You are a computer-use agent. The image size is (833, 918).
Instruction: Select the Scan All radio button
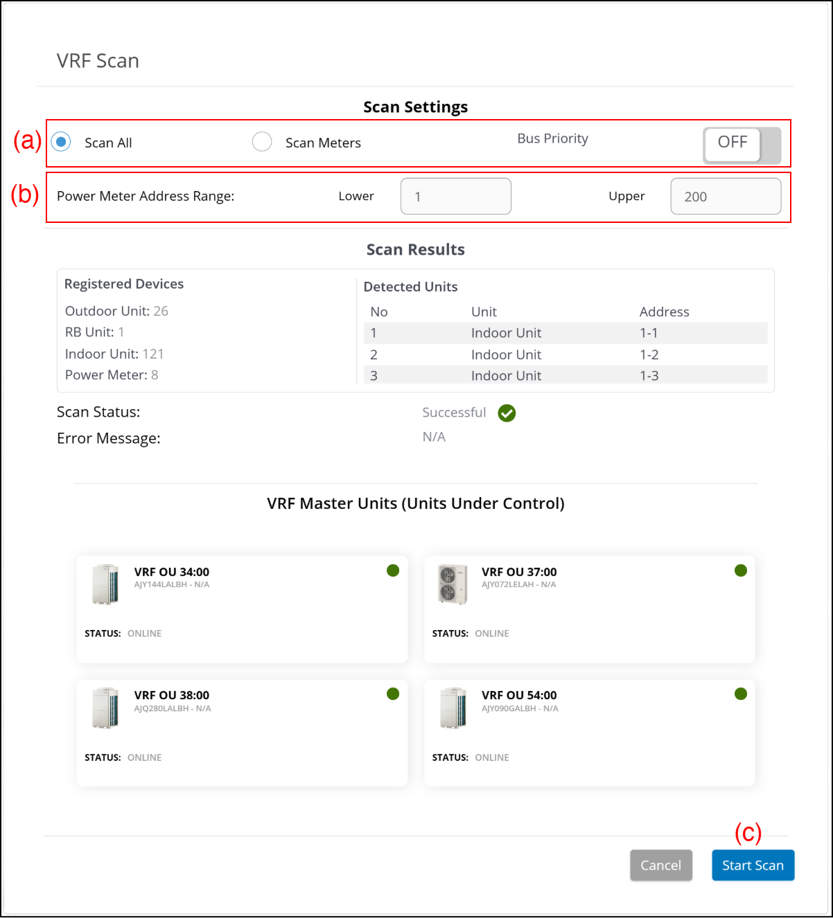coord(61,142)
